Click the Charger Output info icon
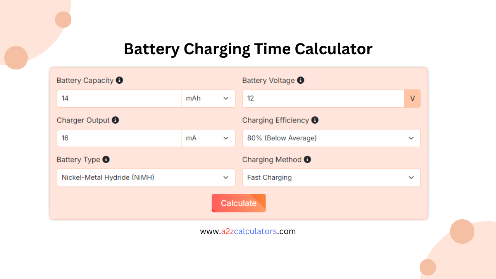Viewport: 496px width, 279px height. click(x=115, y=120)
